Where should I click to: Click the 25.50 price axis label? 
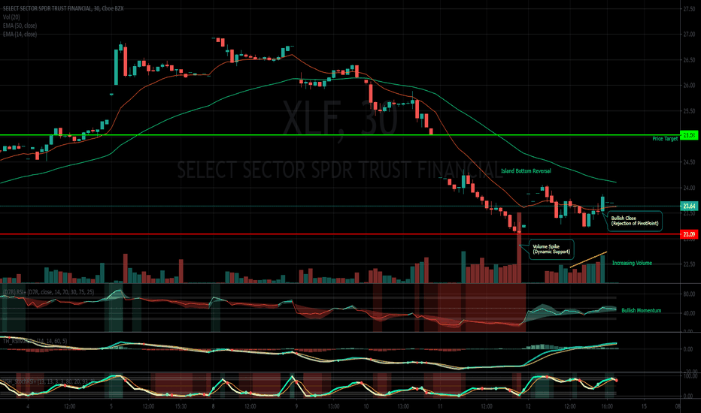(x=689, y=111)
